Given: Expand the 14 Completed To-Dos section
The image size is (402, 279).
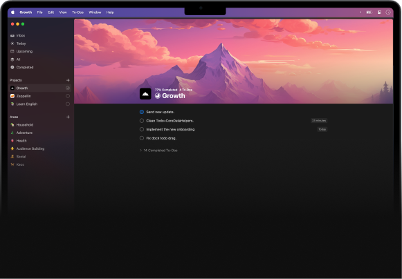Looking at the screenshot, I should point(158,151).
